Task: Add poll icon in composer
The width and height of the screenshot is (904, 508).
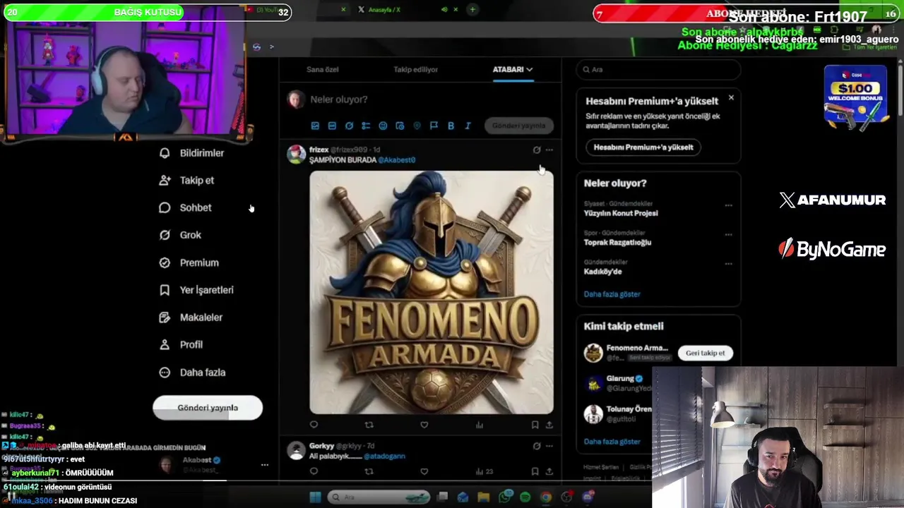Action: (366, 126)
